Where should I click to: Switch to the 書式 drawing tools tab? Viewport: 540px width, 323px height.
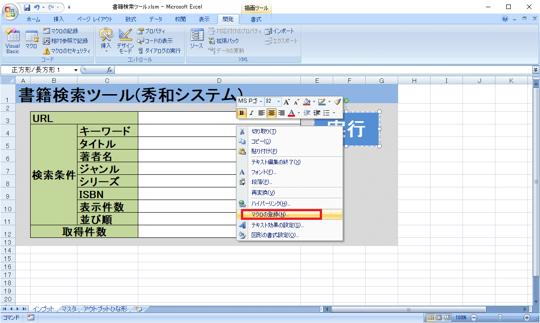click(x=256, y=19)
